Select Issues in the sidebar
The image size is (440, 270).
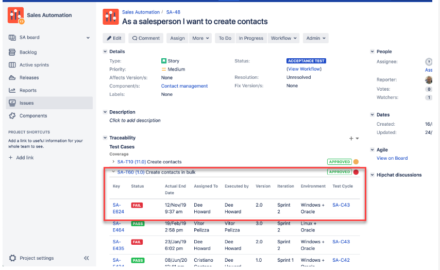[x=27, y=103]
